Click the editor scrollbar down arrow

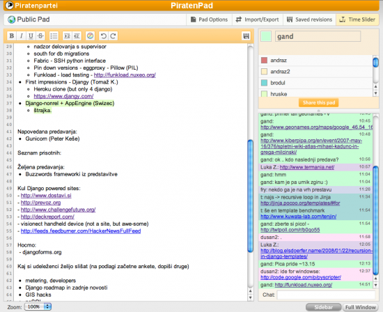pos(251,297)
